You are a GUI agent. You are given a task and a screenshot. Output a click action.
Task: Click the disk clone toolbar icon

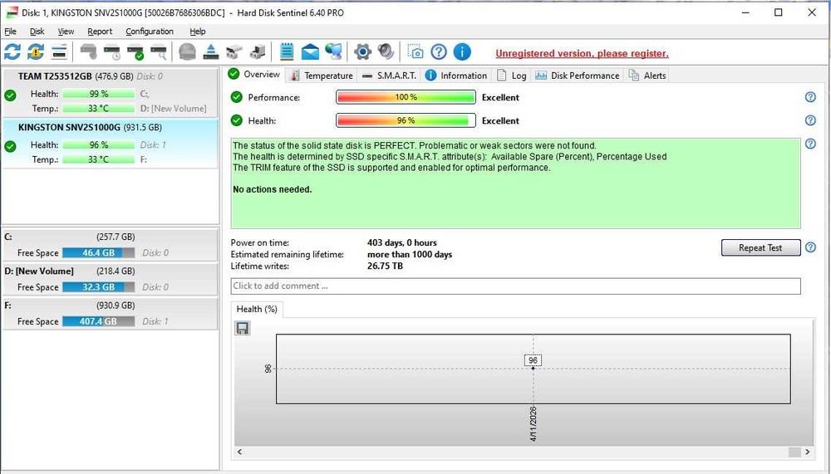coord(257,52)
